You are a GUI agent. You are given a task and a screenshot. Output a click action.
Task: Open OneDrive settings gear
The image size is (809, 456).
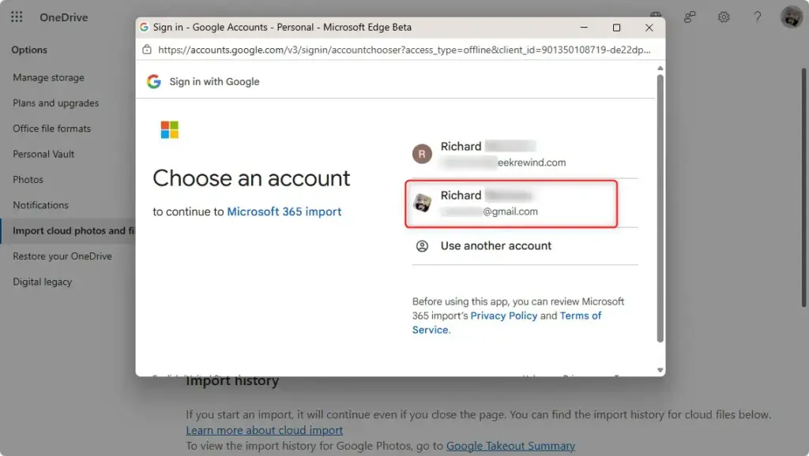[724, 17]
